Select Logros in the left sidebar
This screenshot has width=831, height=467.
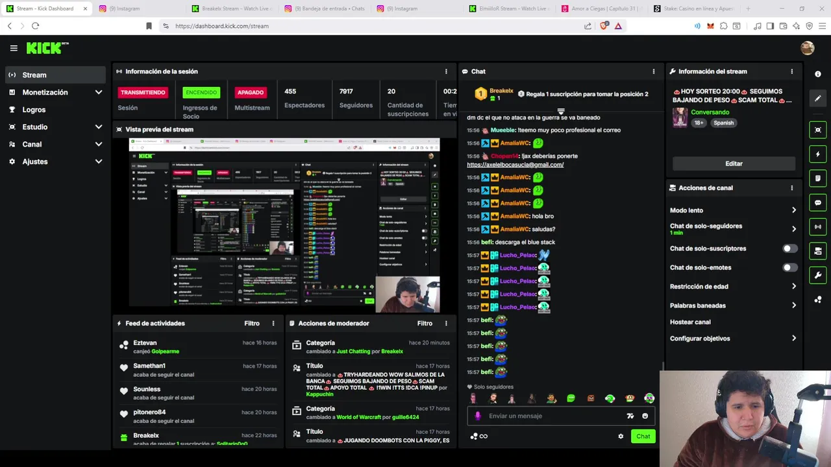(x=55, y=110)
